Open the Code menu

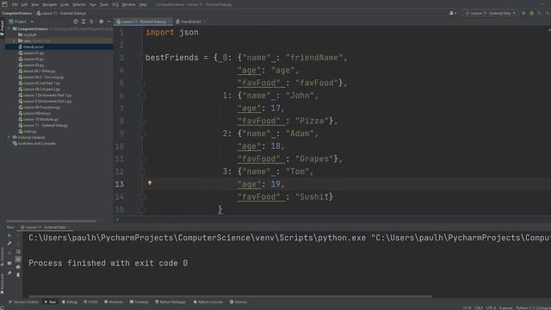tap(65, 4)
